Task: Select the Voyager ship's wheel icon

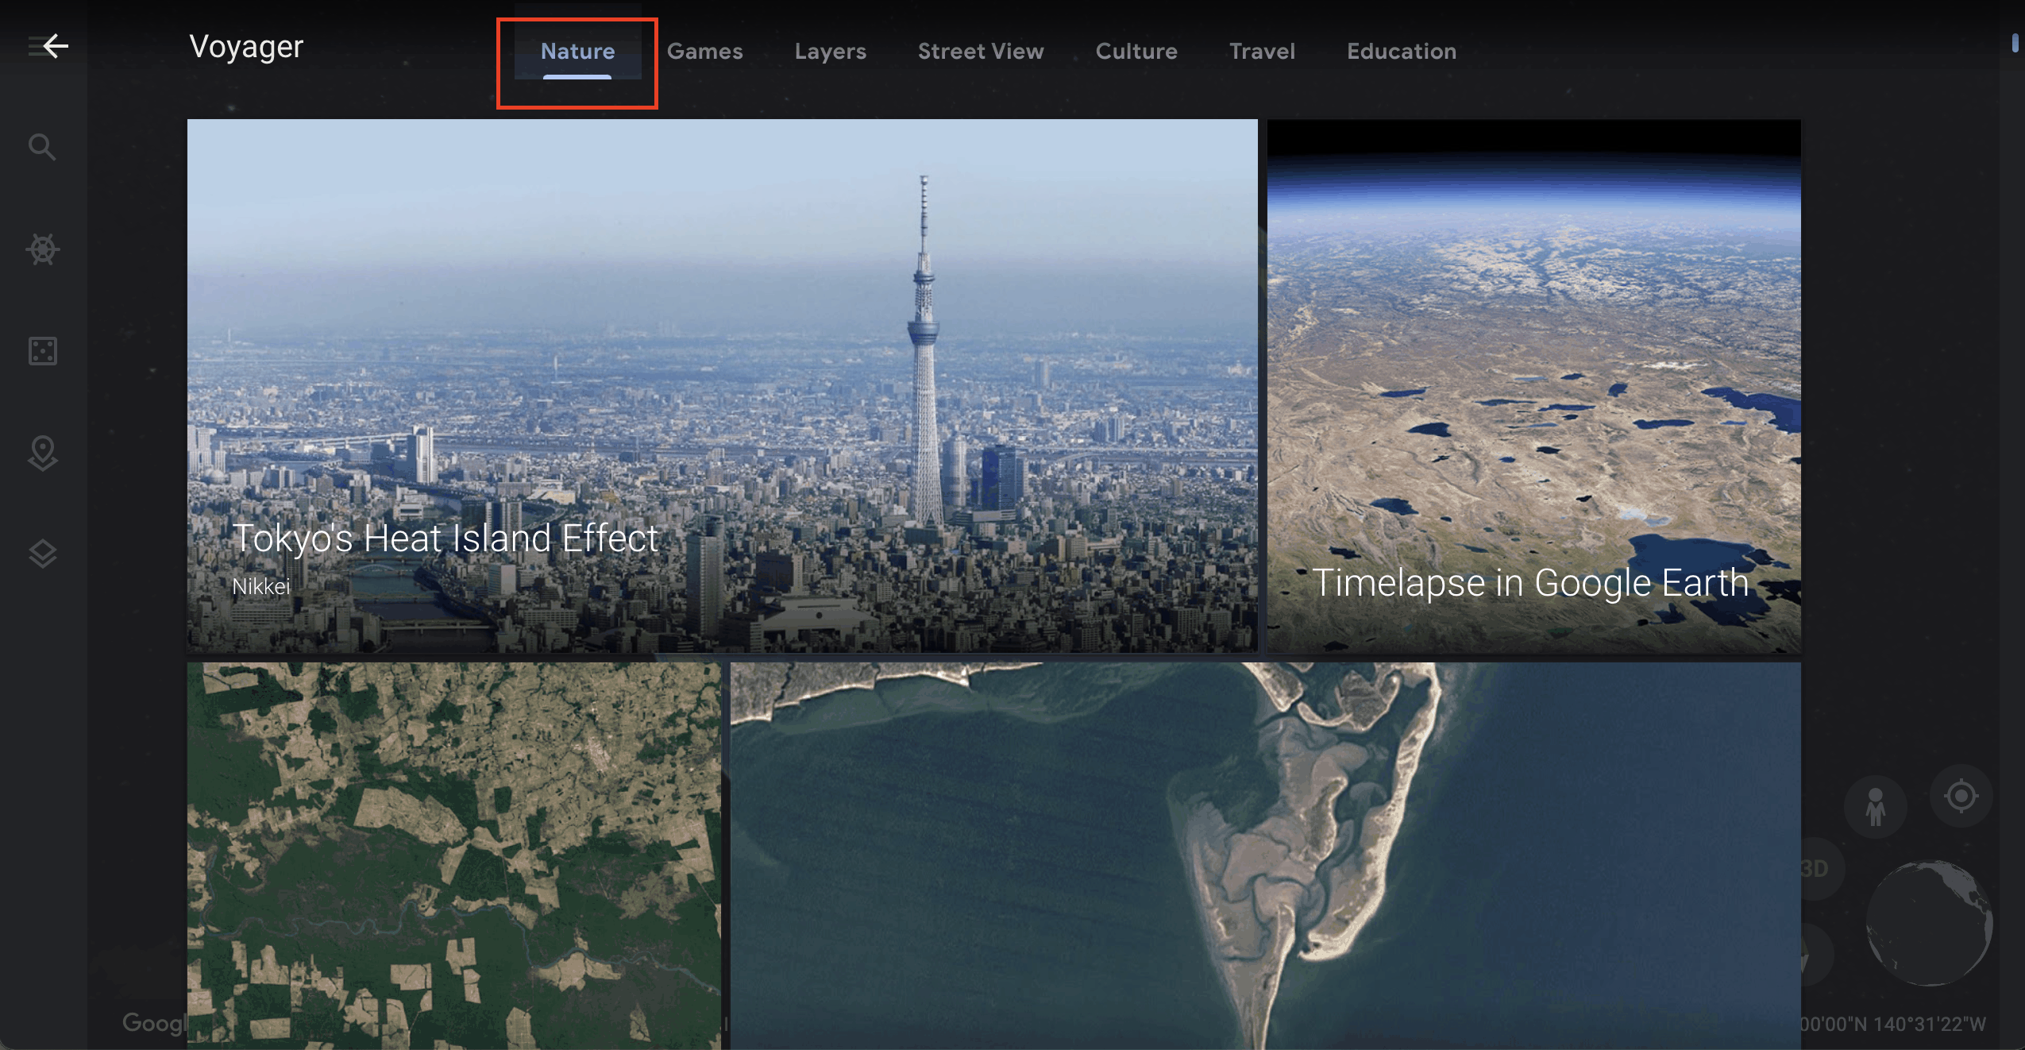Action: click(x=42, y=249)
